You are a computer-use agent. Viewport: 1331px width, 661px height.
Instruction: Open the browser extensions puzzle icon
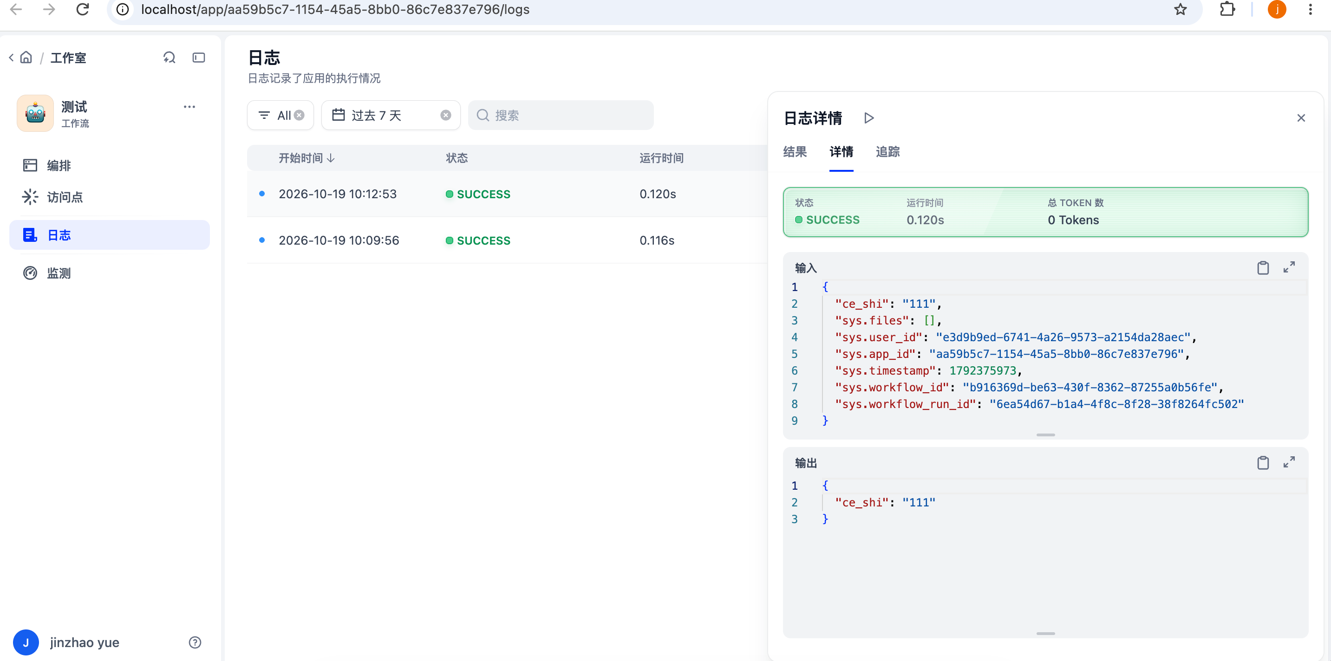click(x=1227, y=9)
